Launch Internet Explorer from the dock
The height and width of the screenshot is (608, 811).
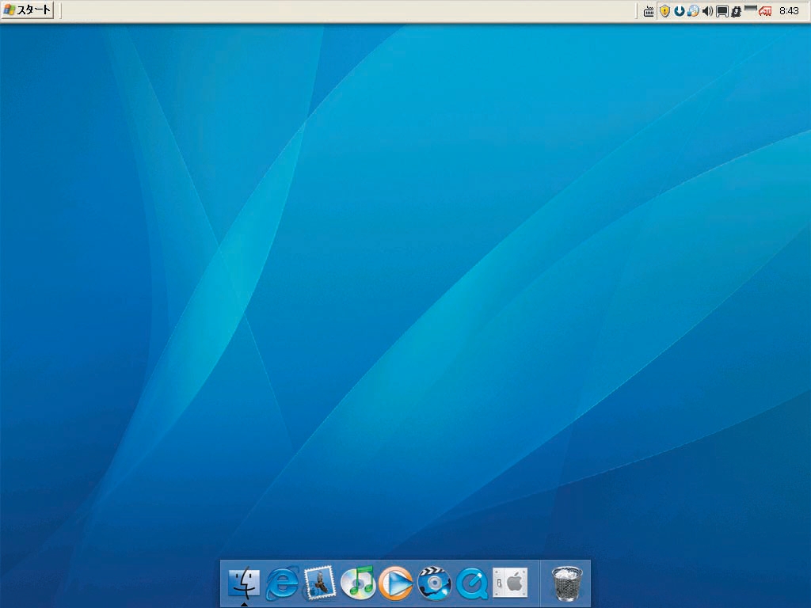(x=282, y=583)
